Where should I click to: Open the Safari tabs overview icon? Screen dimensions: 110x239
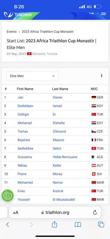pos(101,225)
